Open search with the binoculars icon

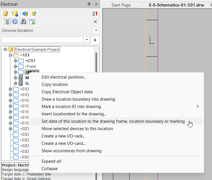(x=23, y=22)
